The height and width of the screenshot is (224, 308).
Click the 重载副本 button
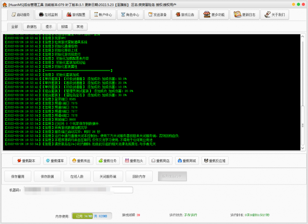click(x=26, y=161)
